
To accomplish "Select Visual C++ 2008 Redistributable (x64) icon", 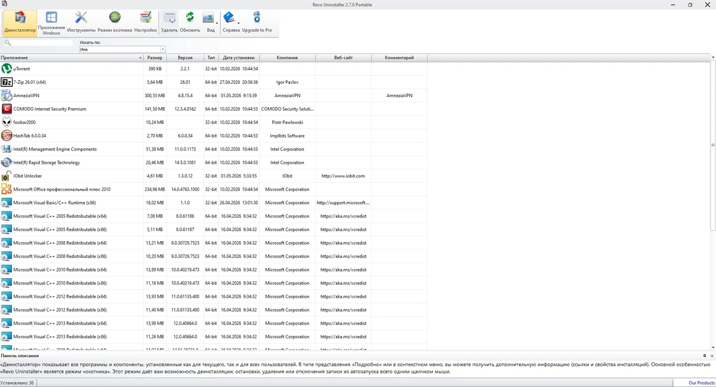I will point(7,243).
